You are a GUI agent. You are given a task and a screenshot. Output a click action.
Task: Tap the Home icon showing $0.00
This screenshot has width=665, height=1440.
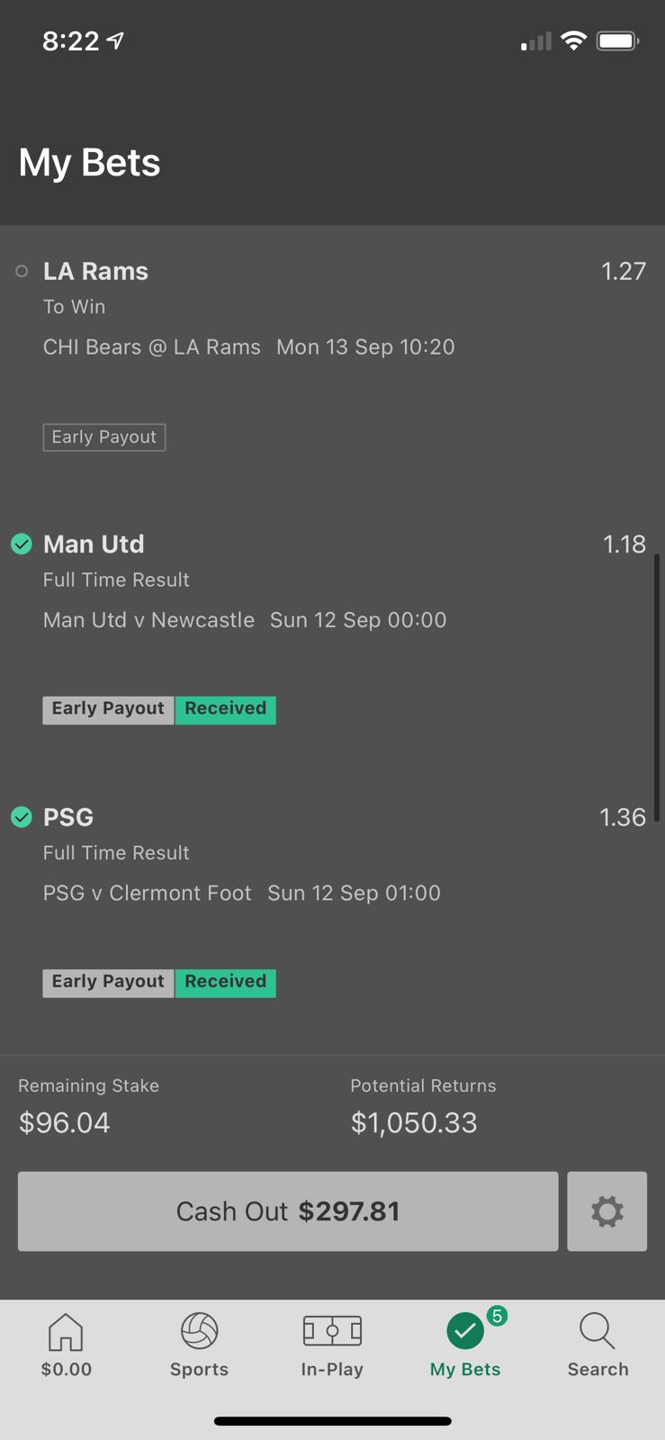click(66, 1332)
